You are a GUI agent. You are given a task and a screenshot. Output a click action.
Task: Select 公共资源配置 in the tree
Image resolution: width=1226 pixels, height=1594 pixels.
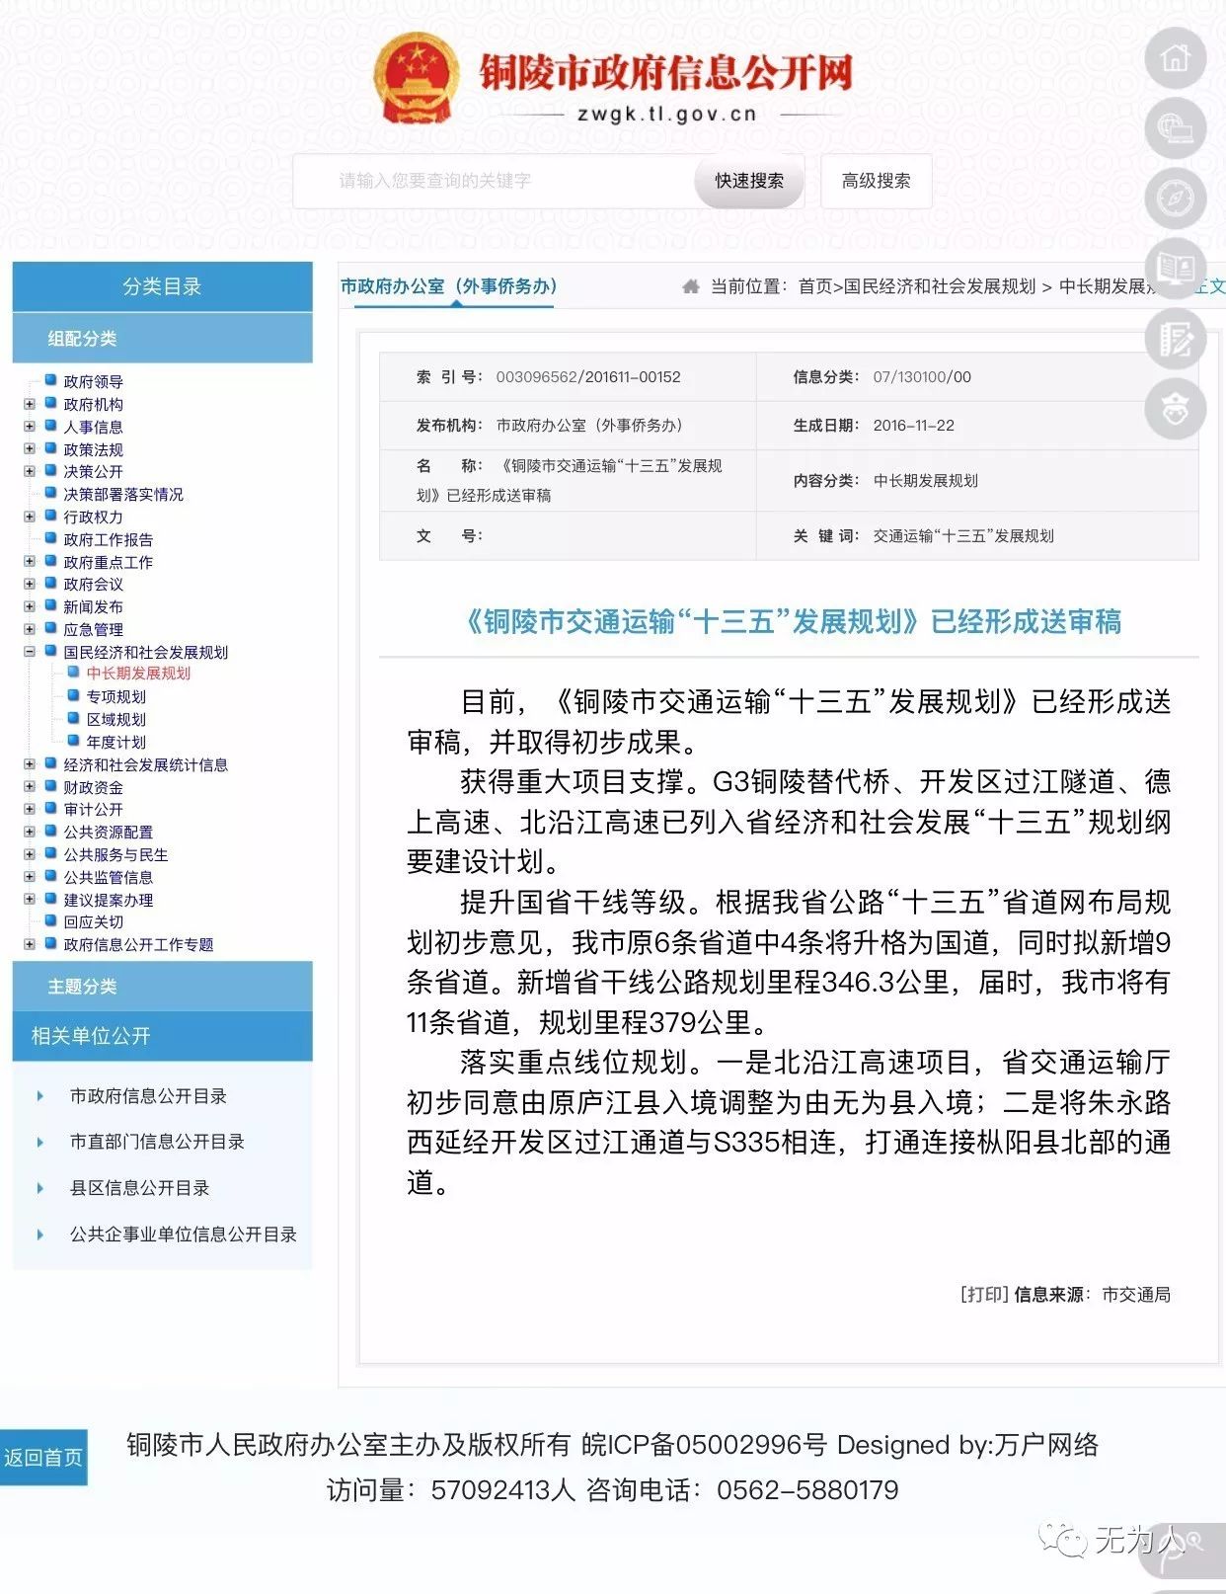point(109,833)
